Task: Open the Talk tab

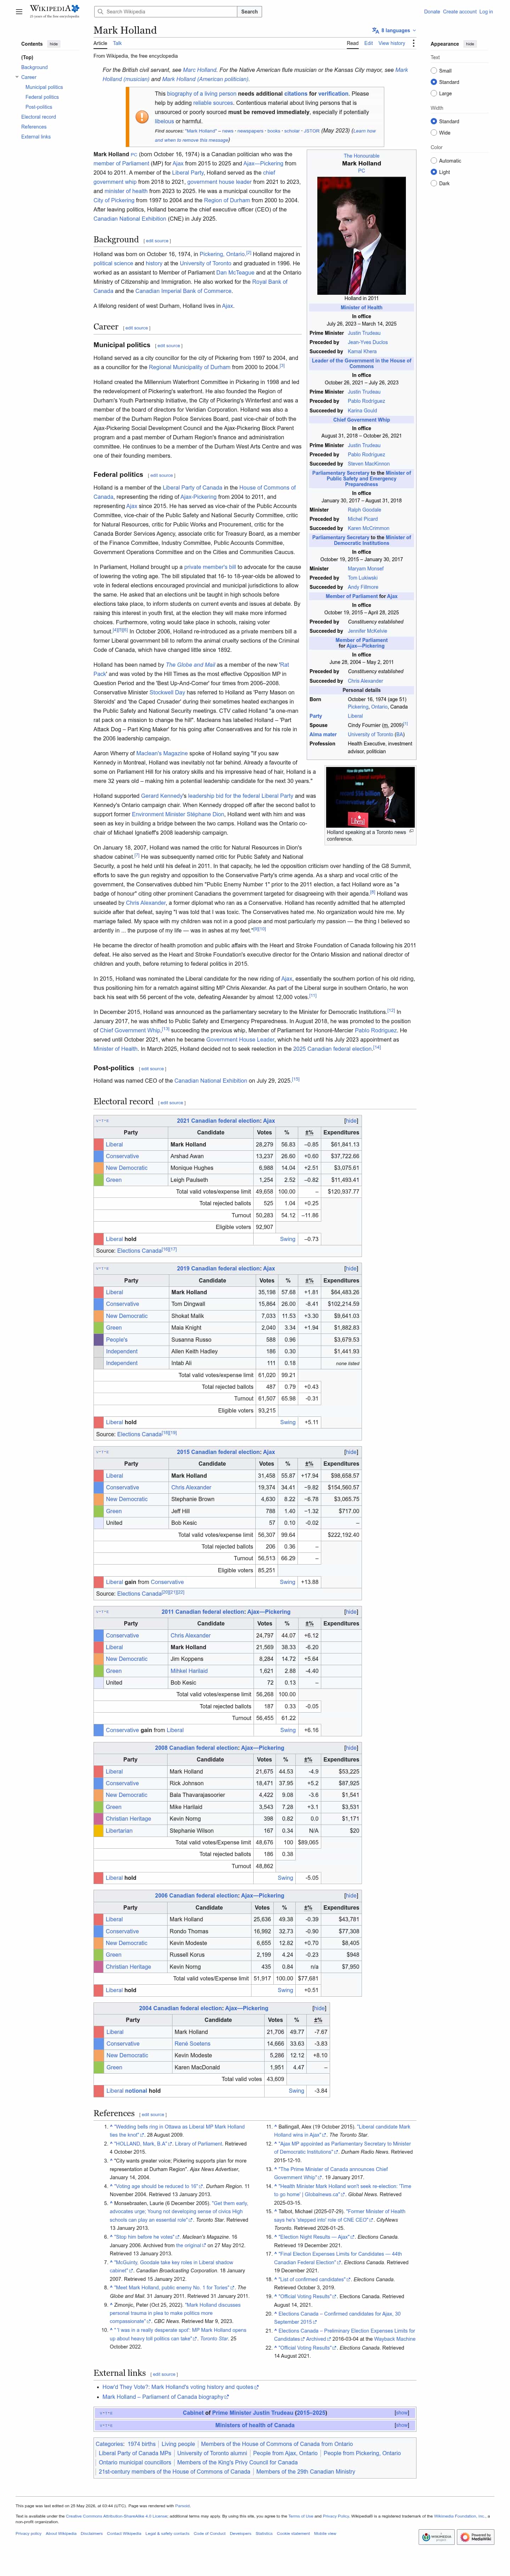Action: (117, 43)
